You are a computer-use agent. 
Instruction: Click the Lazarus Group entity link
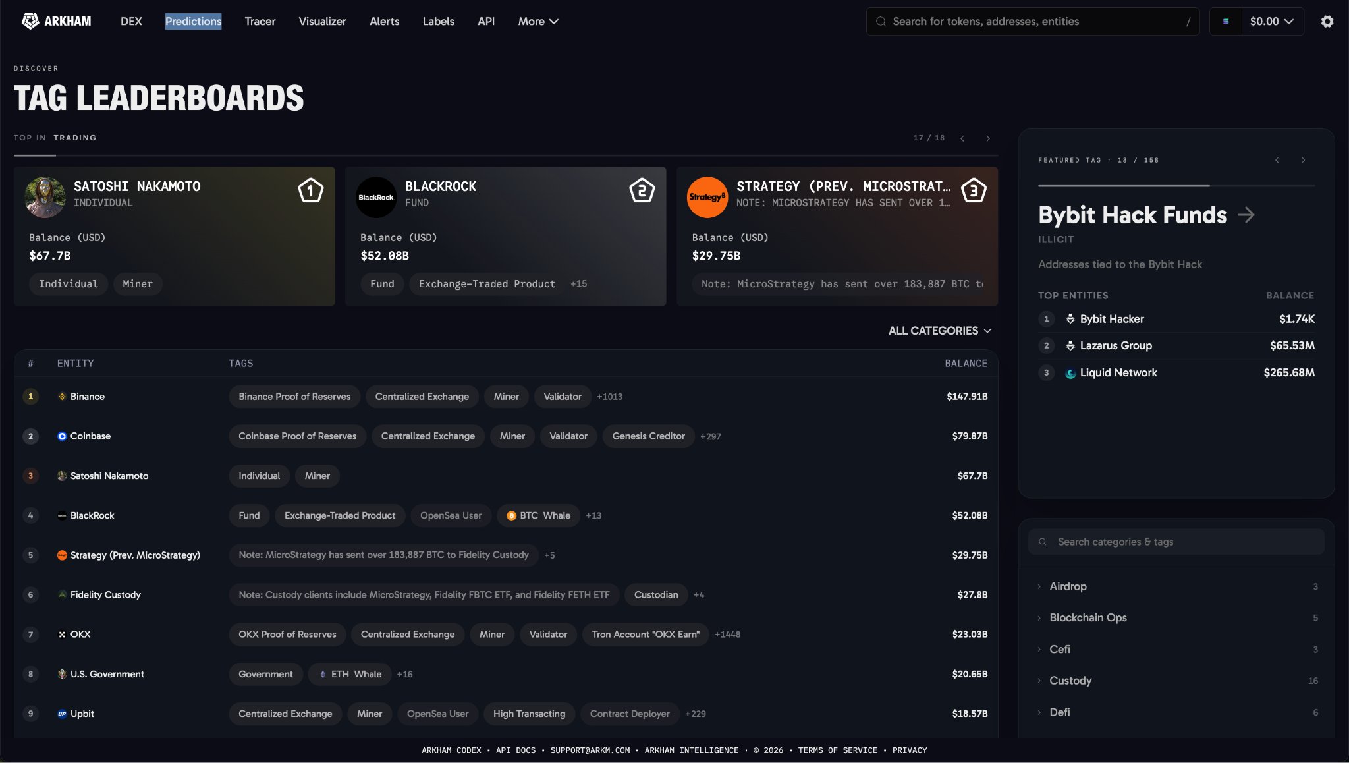pos(1116,345)
